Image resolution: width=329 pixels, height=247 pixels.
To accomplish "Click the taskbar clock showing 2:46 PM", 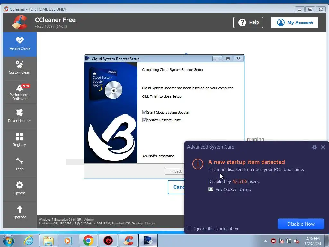I will pyautogui.click(x=313, y=238).
